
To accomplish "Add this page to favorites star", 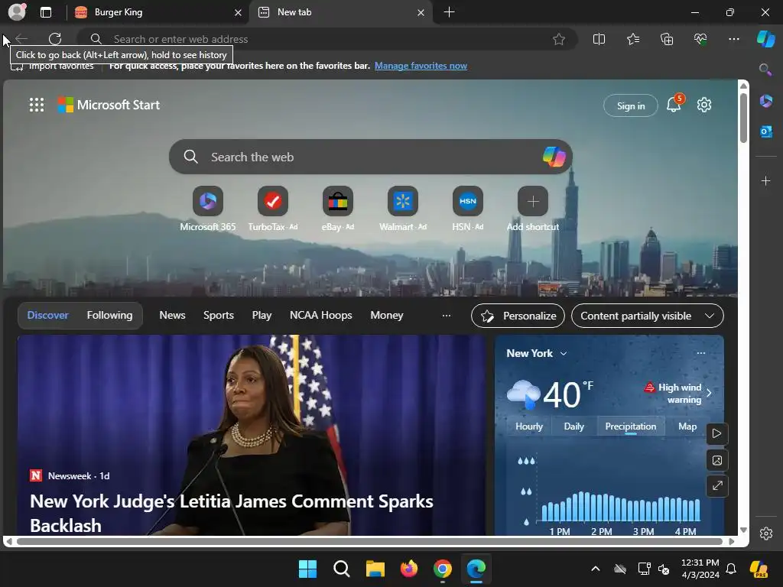I will 559,39.
